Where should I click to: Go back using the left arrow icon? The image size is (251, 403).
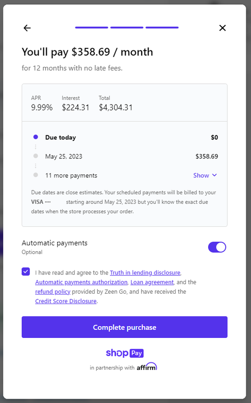[27, 28]
